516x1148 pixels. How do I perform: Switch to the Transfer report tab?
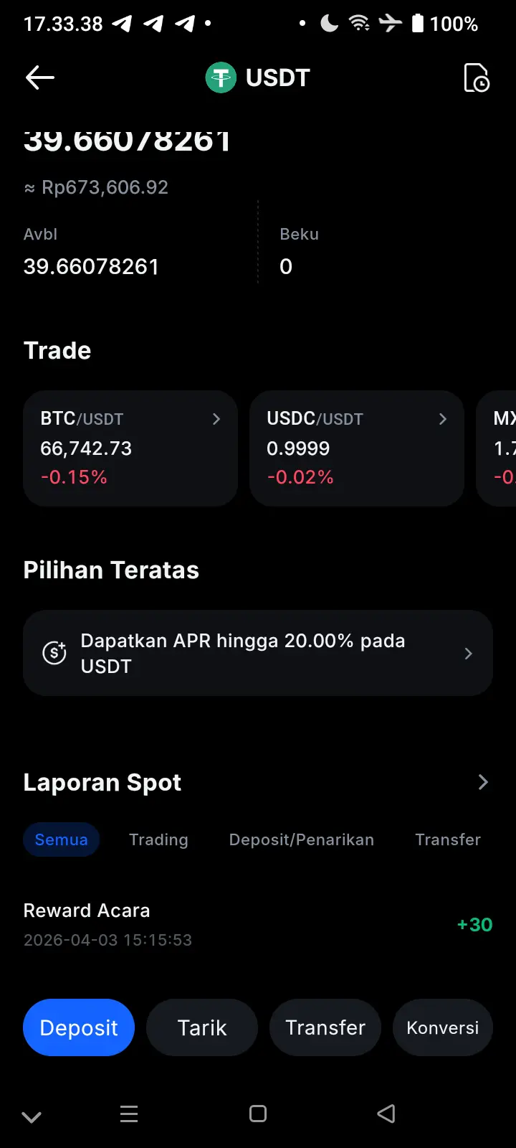click(448, 839)
